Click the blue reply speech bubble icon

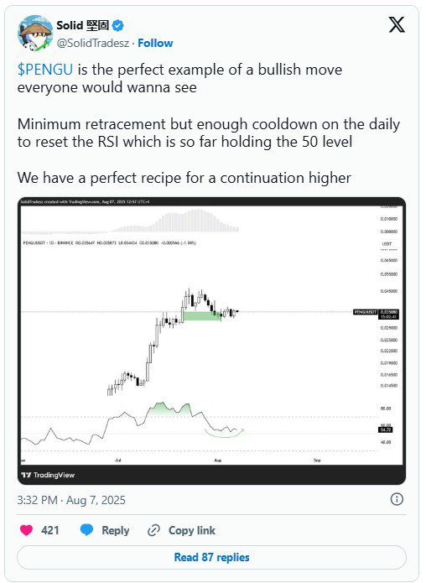click(86, 530)
